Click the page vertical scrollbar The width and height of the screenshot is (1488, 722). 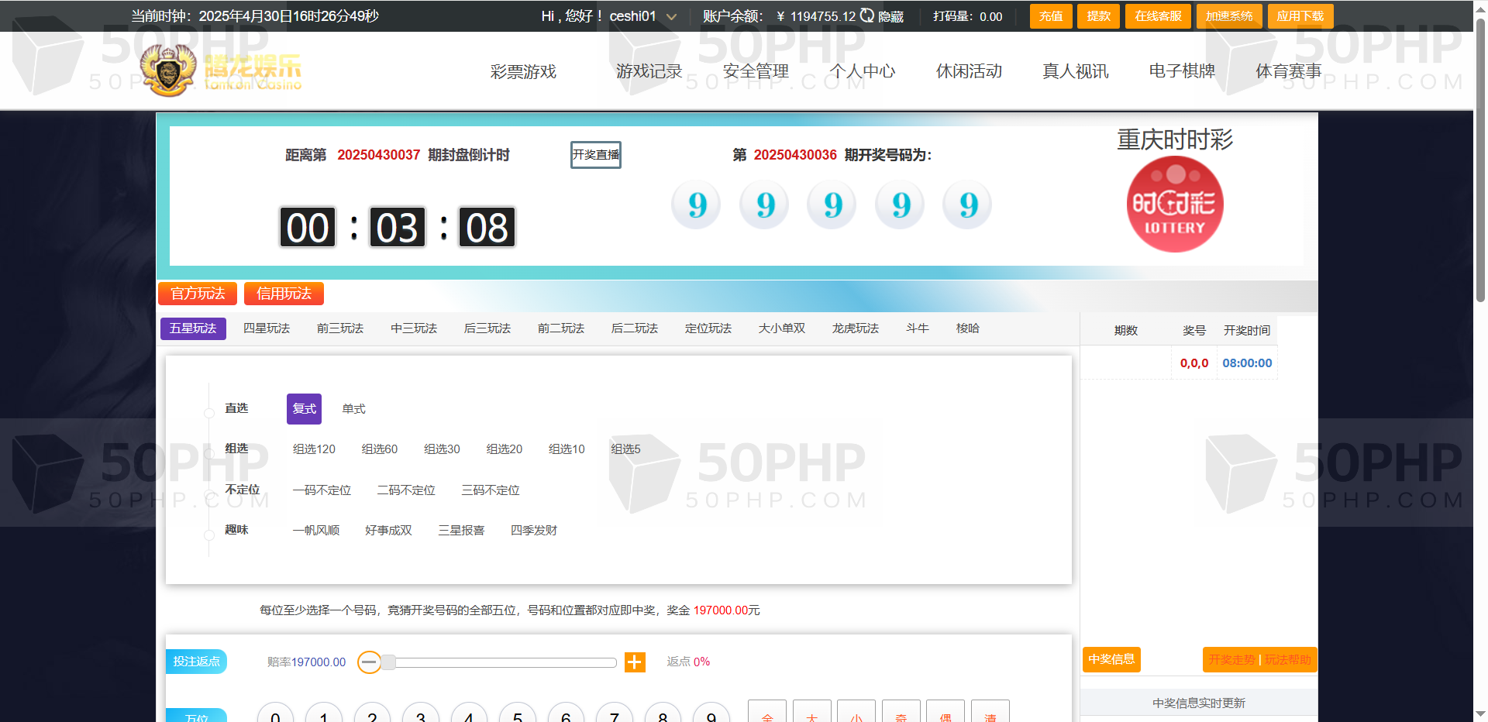pos(1480,155)
